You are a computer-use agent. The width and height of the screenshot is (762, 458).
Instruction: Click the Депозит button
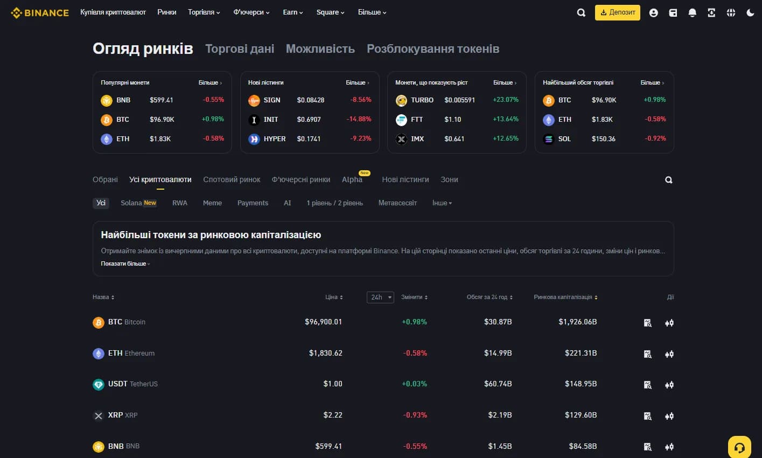(618, 12)
